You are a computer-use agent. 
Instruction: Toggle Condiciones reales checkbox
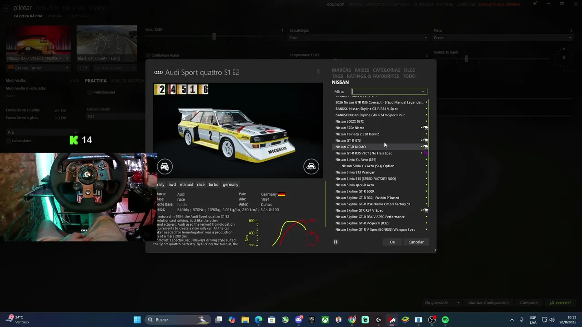coord(148,55)
